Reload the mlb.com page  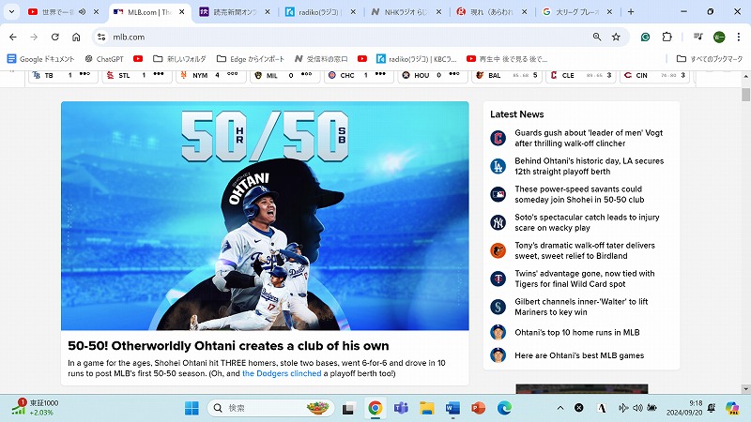(55, 37)
